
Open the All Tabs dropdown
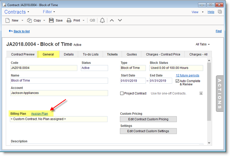pyautogui.click(x=202, y=45)
